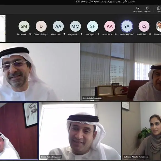Select the YA avatar of Yousef Ali
This screenshot has width=161, height=161.
pos(127,26)
